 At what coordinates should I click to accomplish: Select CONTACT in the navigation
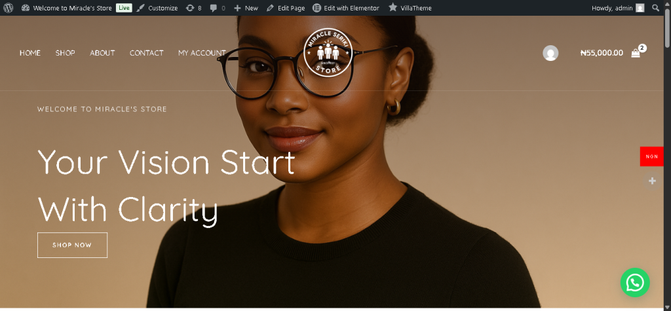pos(146,53)
